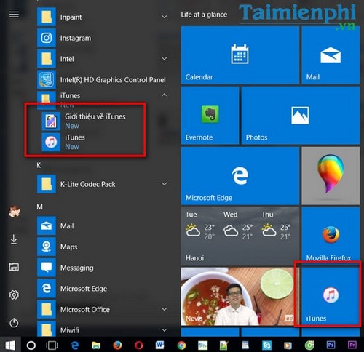Open Photoshop from the taskbar

[331, 345]
